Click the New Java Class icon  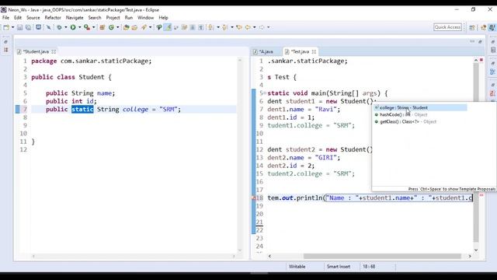point(111,27)
